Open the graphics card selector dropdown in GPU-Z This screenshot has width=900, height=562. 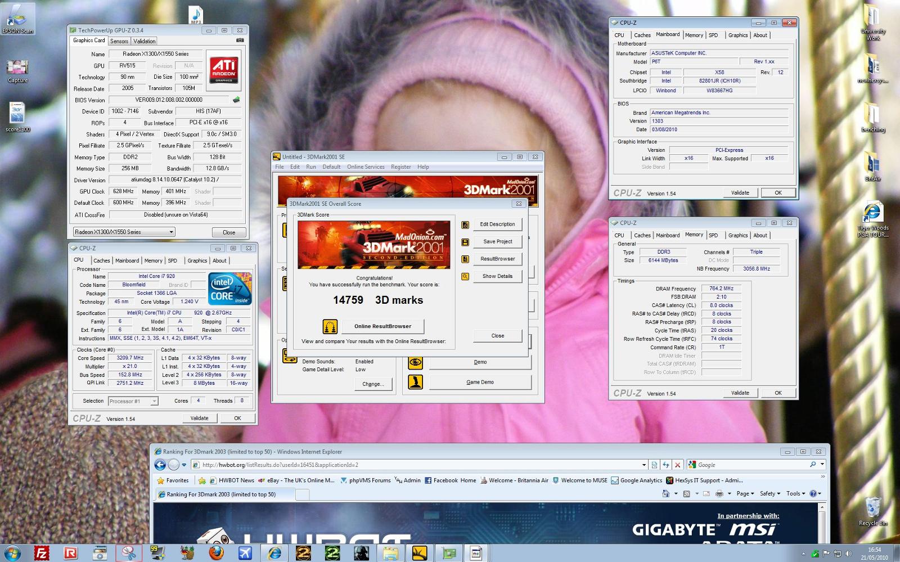coord(124,232)
